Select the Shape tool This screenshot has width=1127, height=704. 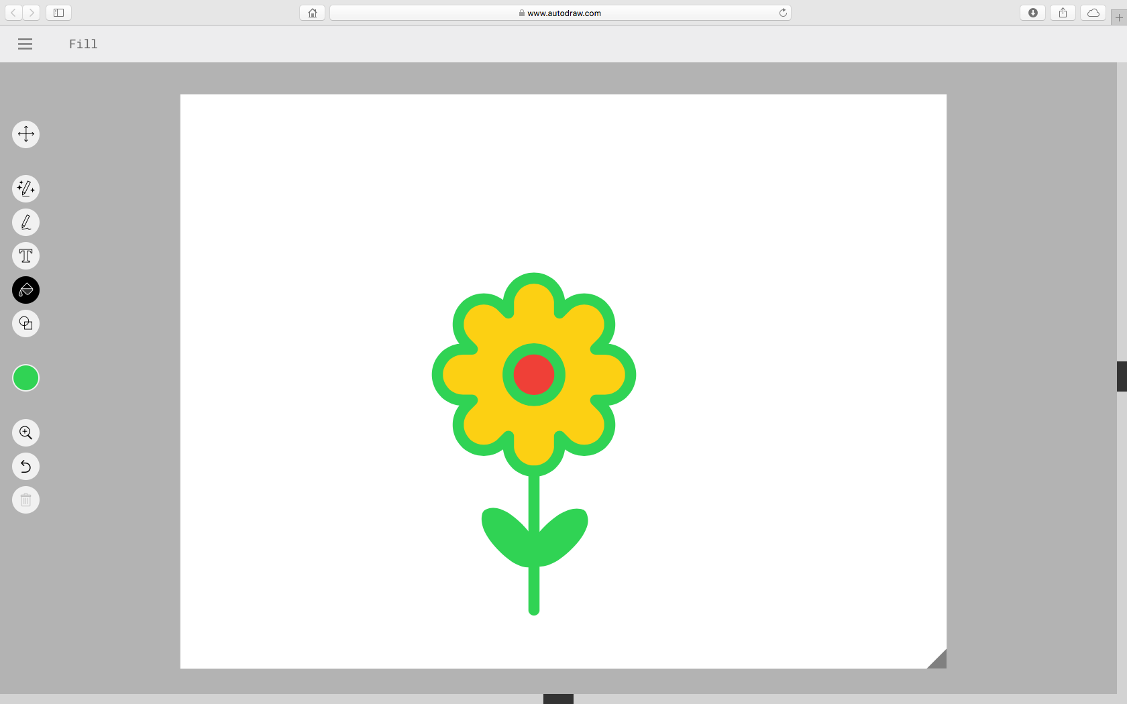(x=25, y=324)
